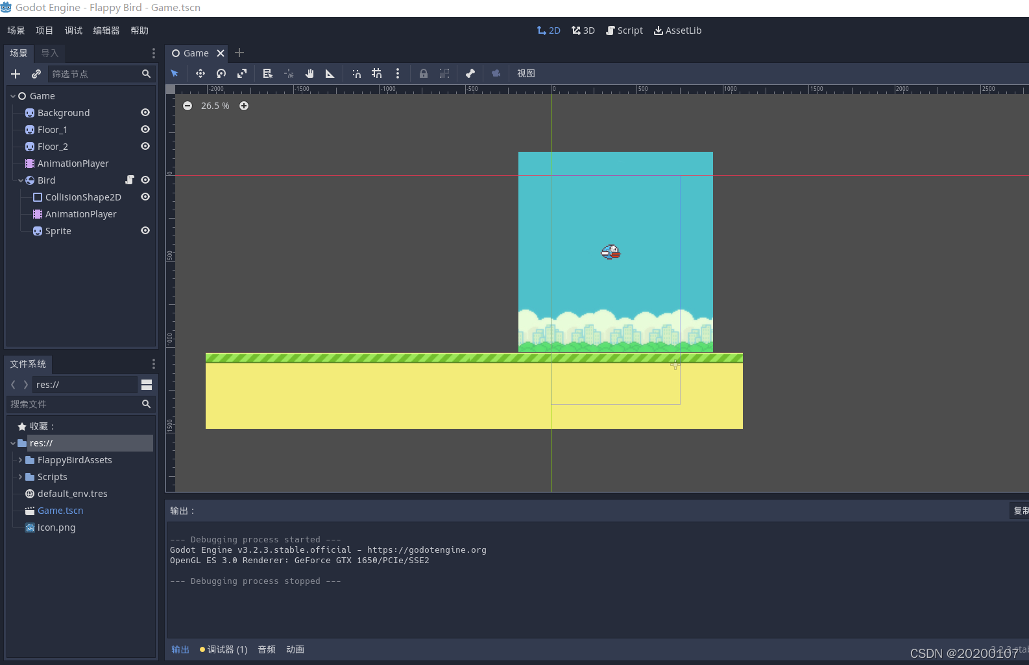Open the 帮助 help menu
Viewport: 1029px width, 665px height.
tap(139, 30)
